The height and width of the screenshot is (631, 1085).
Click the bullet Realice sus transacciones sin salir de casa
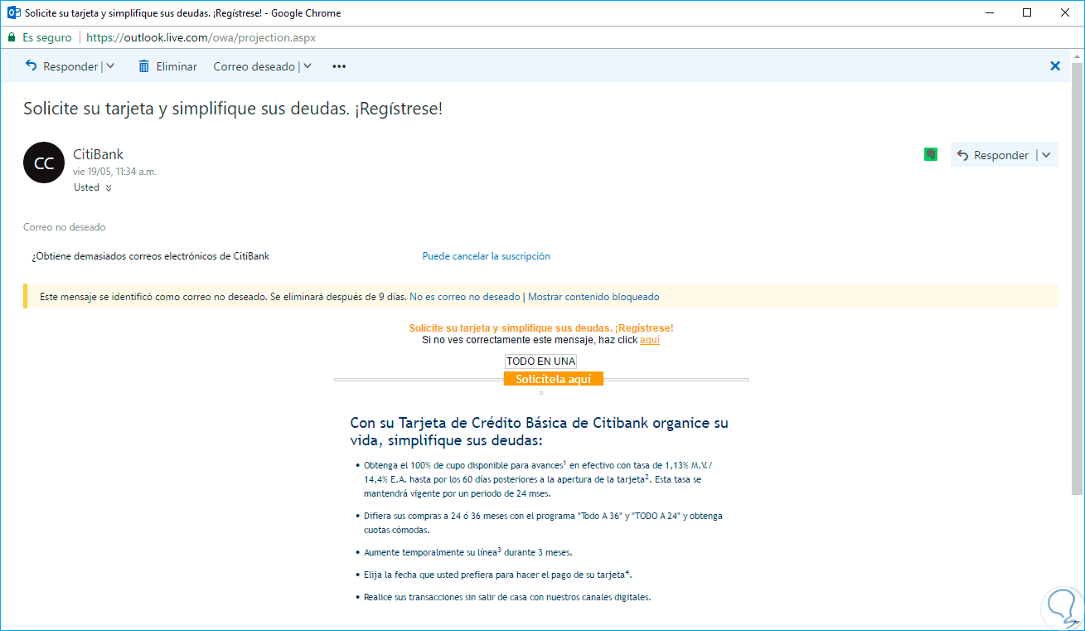507,596
